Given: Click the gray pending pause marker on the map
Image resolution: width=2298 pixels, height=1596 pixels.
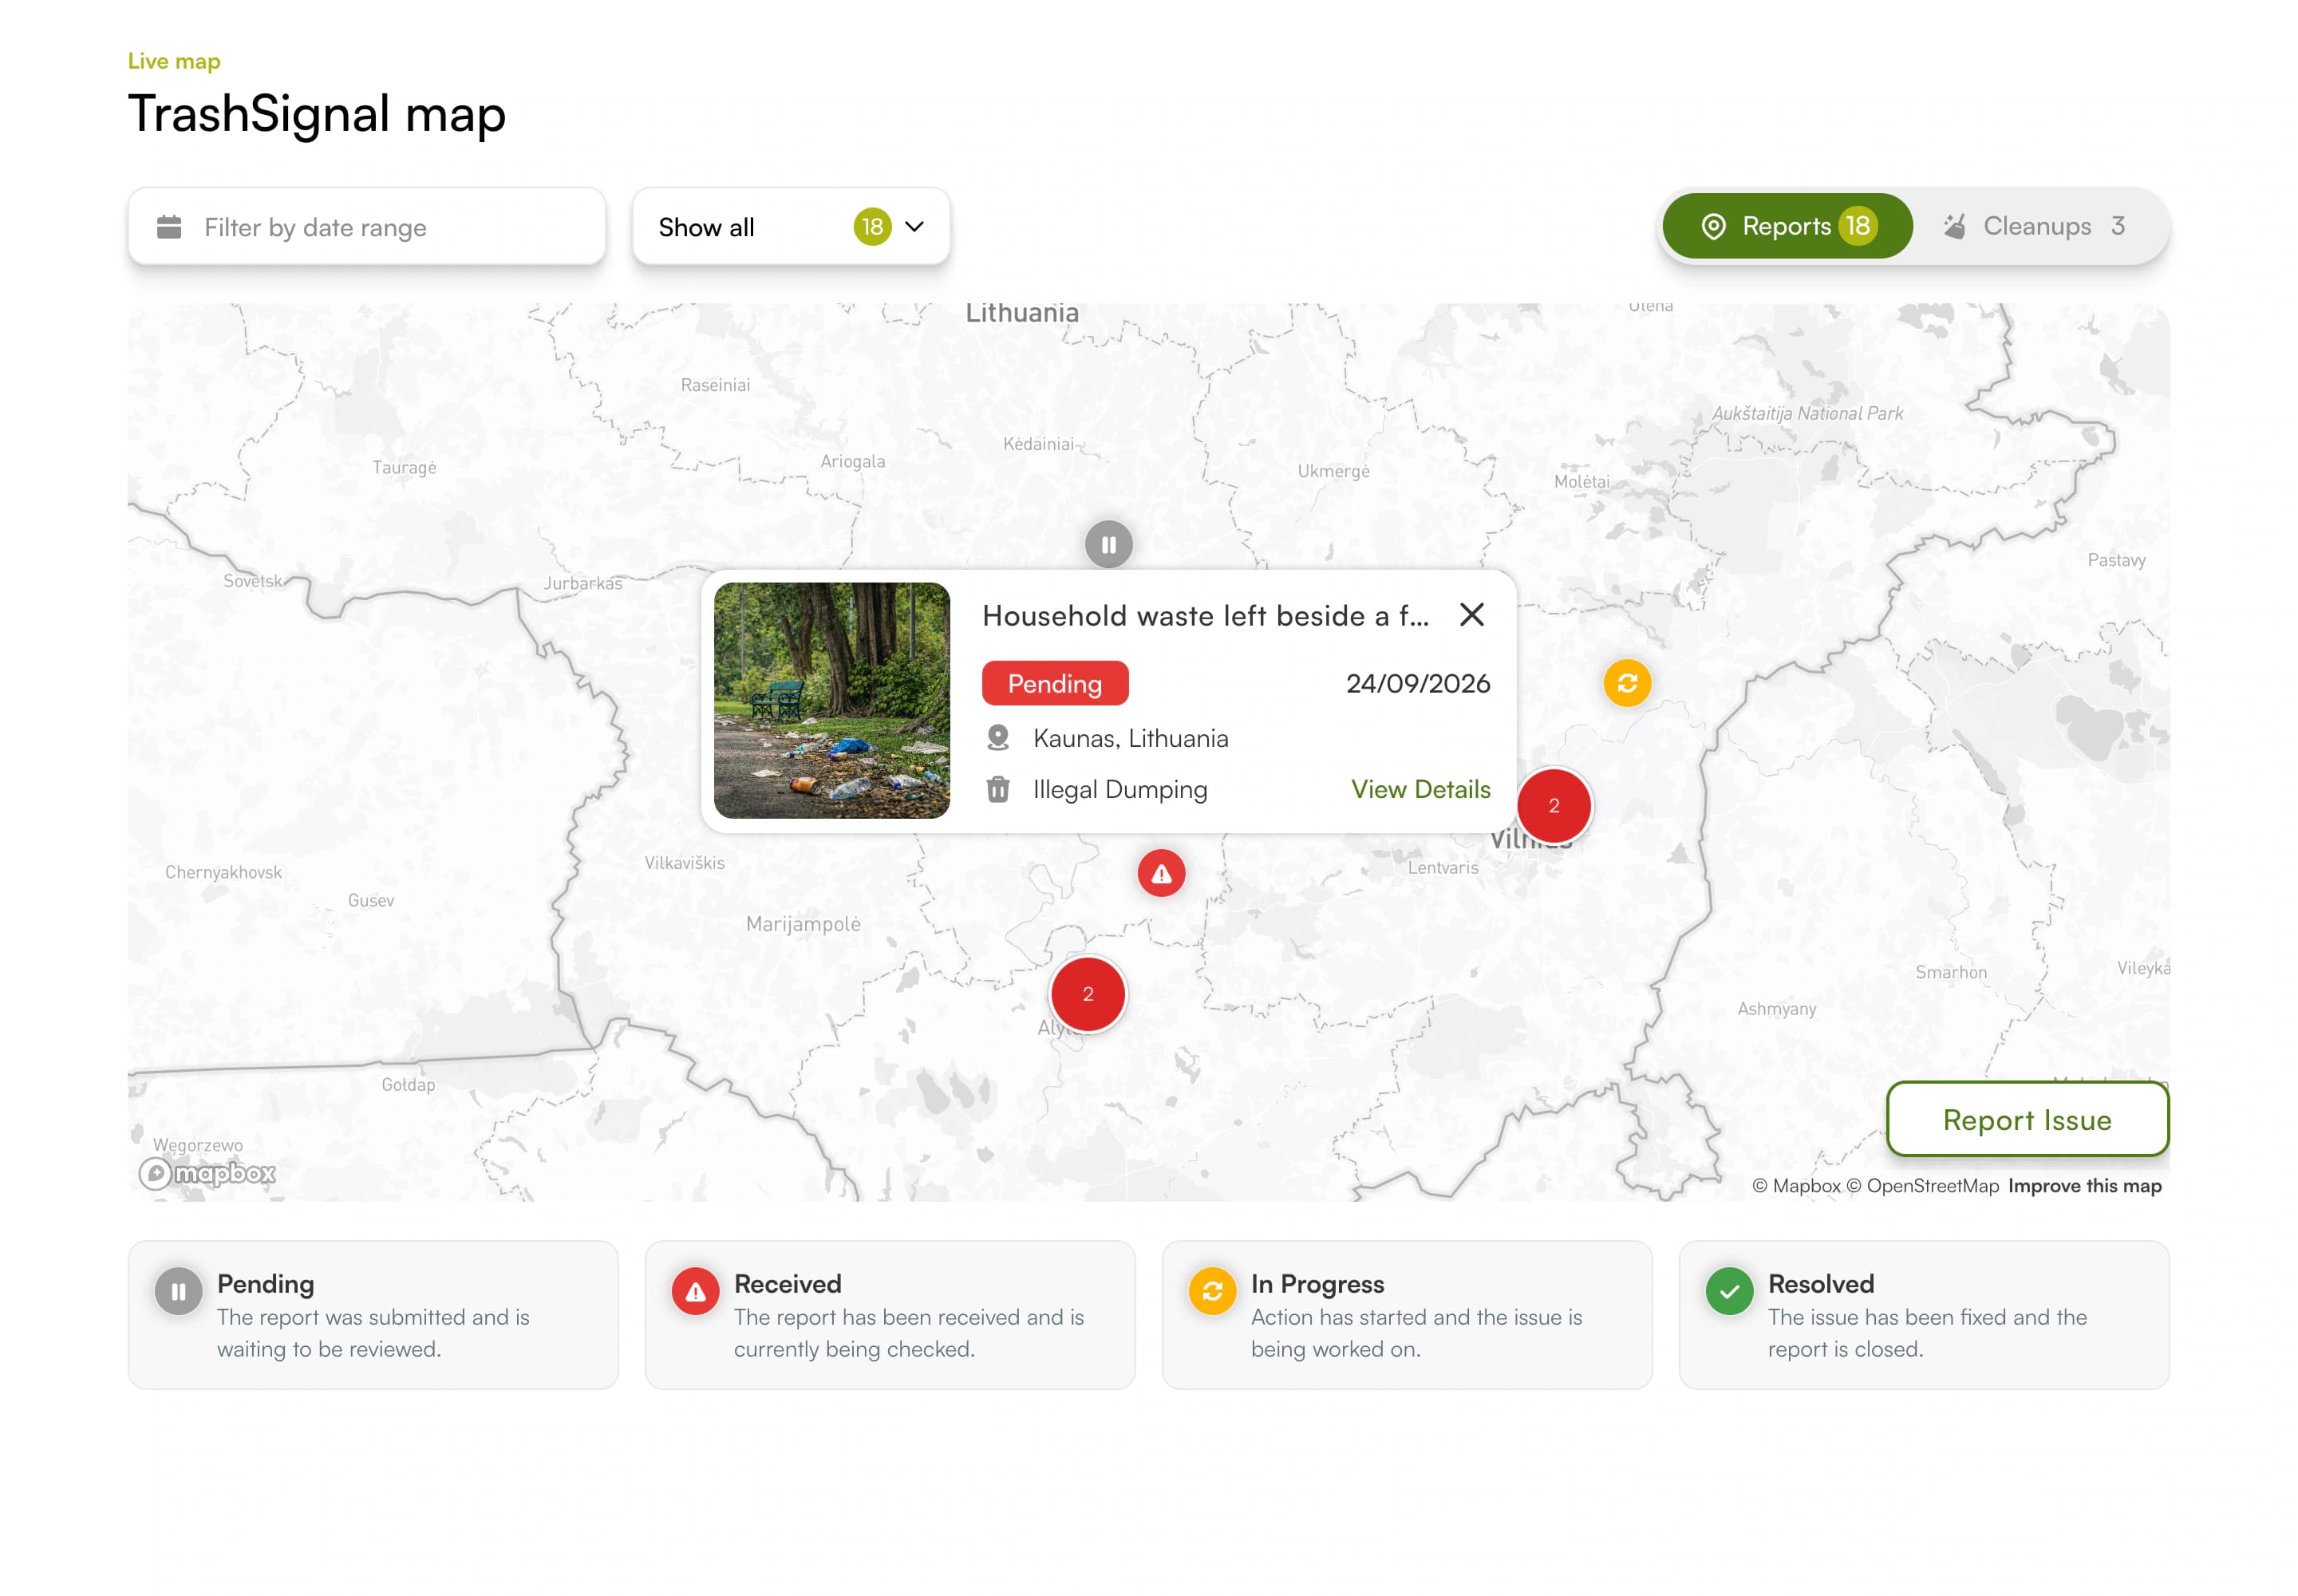Looking at the screenshot, I should (x=1108, y=544).
